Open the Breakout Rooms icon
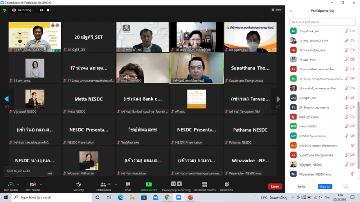This screenshot has height=202, width=360. 205,184
